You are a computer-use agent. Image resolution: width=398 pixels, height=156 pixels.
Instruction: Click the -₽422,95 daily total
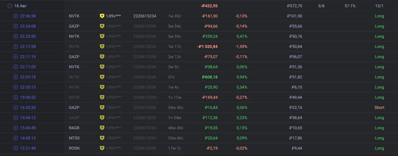pos(209,6)
